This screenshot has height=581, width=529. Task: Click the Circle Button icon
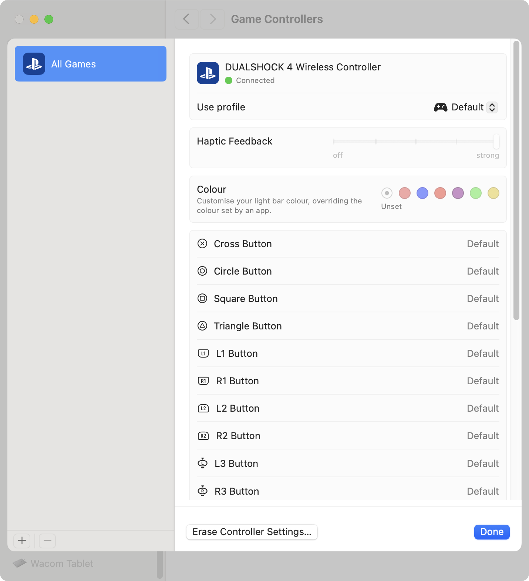(x=202, y=271)
